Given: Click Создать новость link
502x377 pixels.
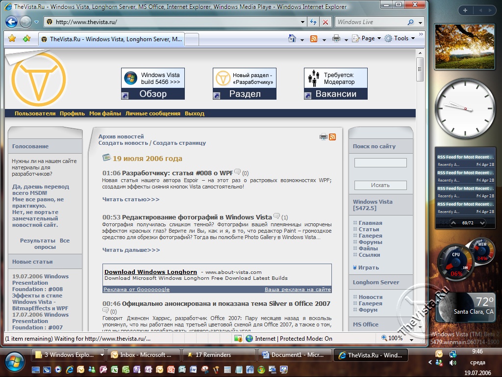Looking at the screenshot, I should (x=123, y=143).
